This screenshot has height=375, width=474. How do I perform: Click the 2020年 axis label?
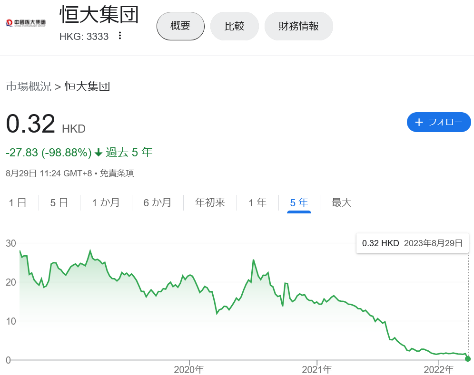pyautogui.click(x=189, y=370)
